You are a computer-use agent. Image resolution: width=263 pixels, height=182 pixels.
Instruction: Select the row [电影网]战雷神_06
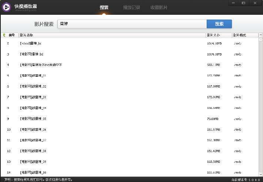pos(130,130)
